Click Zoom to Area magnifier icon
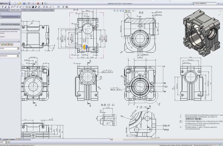The image size is (223, 146). [x=117, y=11]
